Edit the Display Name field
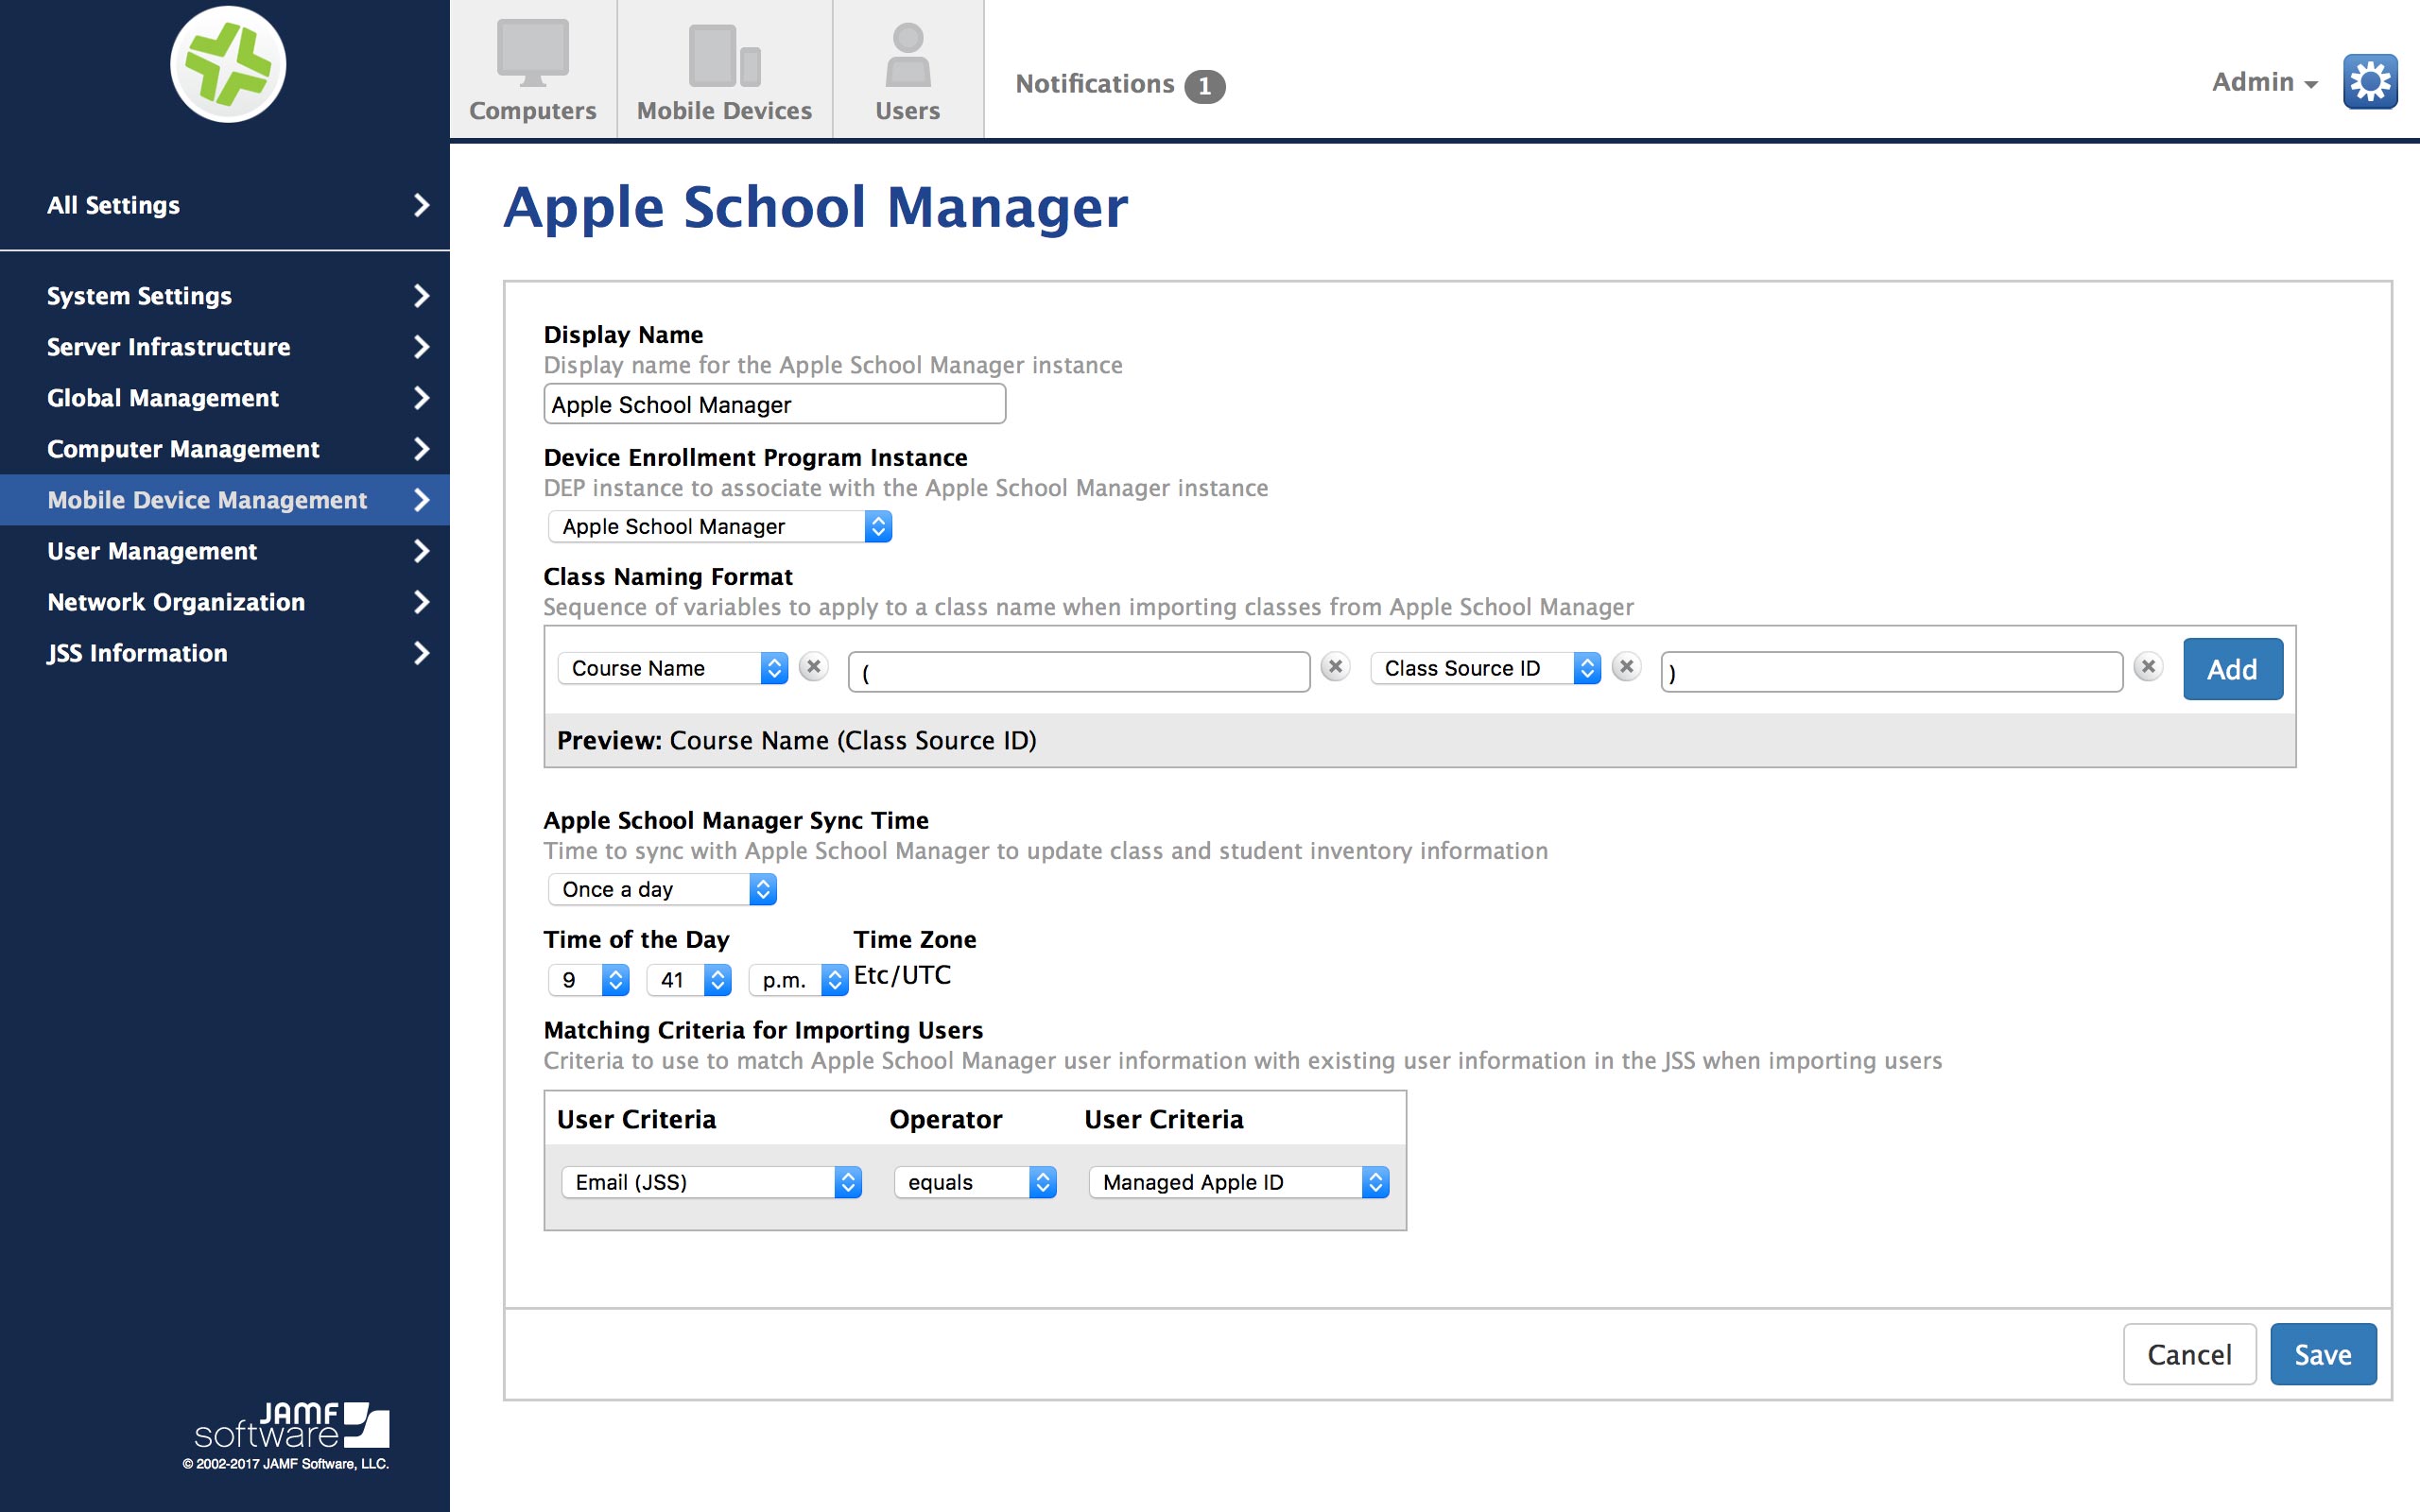2420x1512 pixels. tap(774, 404)
